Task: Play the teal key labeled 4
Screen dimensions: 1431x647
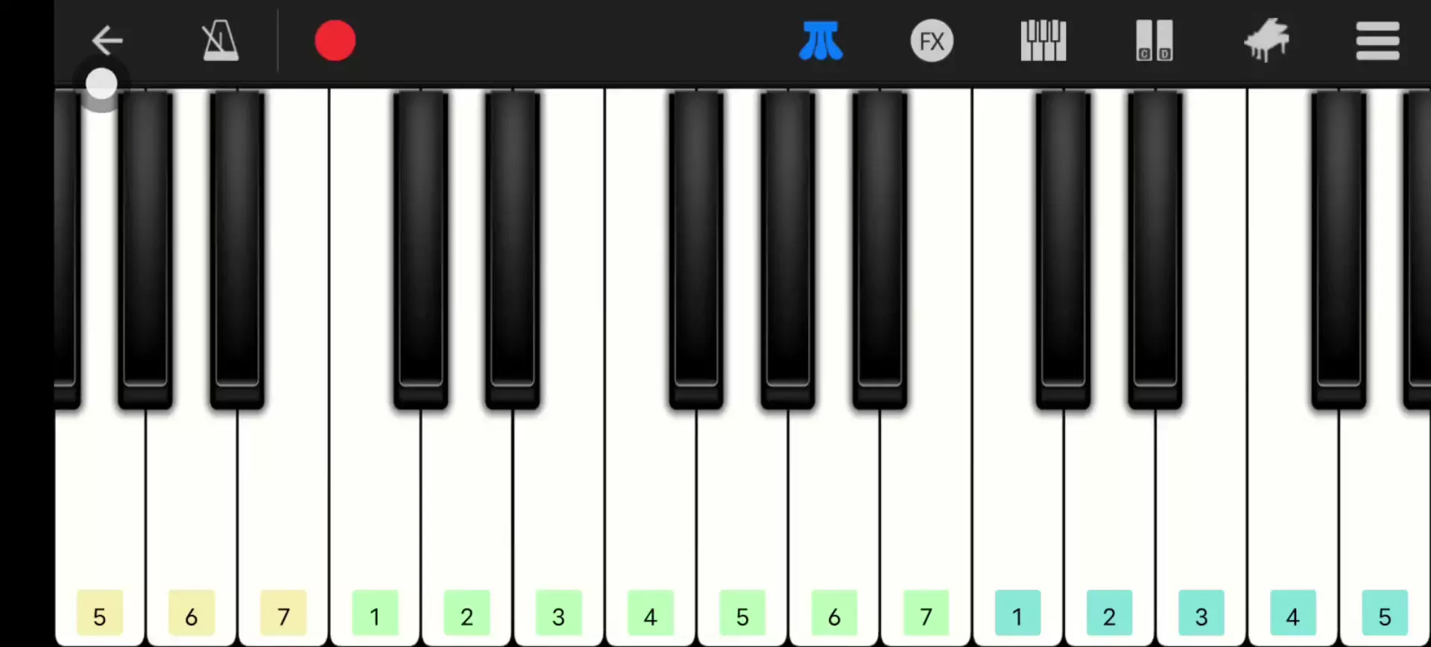Action: 1292,522
